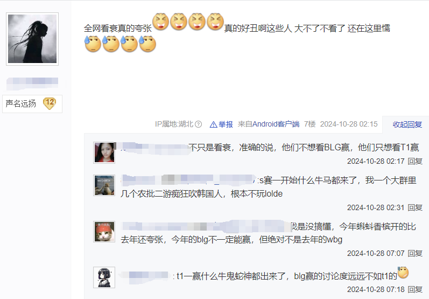429x299 pixels.
Task: Collapse replies with 收起回复
Action: [x=407, y=124]
